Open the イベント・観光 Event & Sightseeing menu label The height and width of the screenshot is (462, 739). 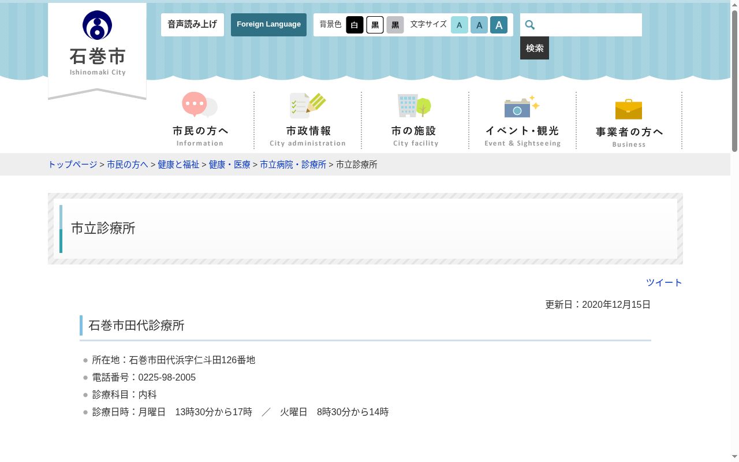pyautogui.click(x=522, y=136)
